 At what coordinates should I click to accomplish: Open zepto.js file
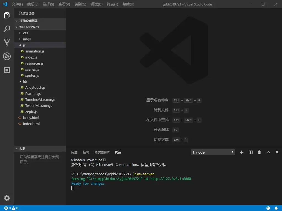coord(40,112)
